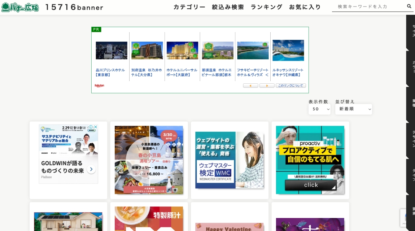
Task: Open the 春の小豆島 満喫ツアー banner
Action: [x=149, y=160]
